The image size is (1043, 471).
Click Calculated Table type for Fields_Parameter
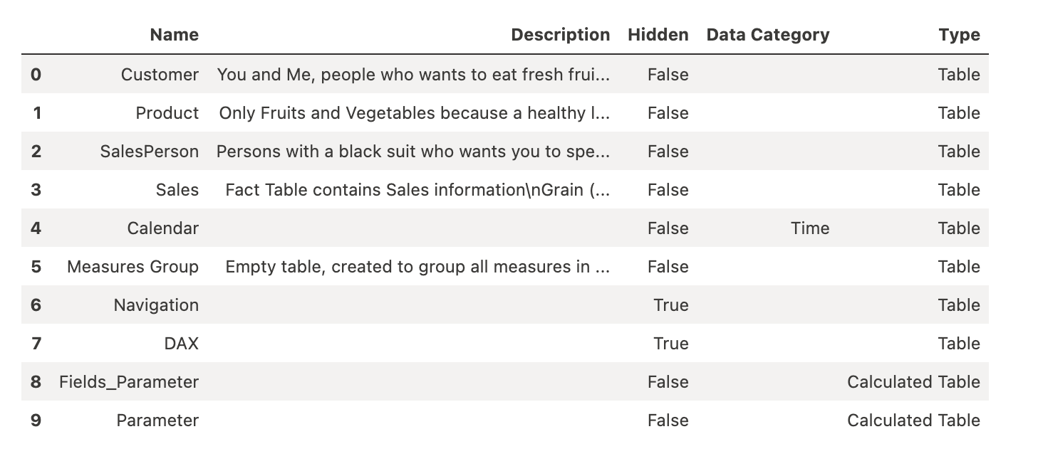click(x=913, y=382)
